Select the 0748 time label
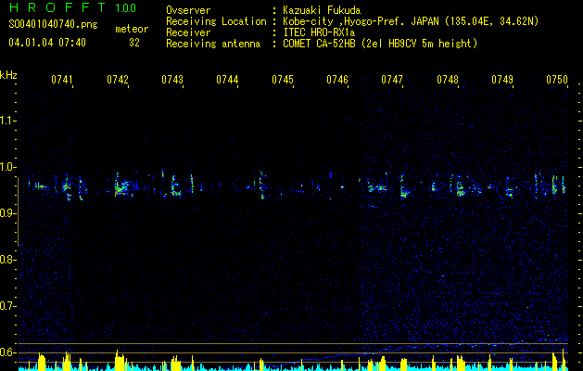 pos(448,81)
